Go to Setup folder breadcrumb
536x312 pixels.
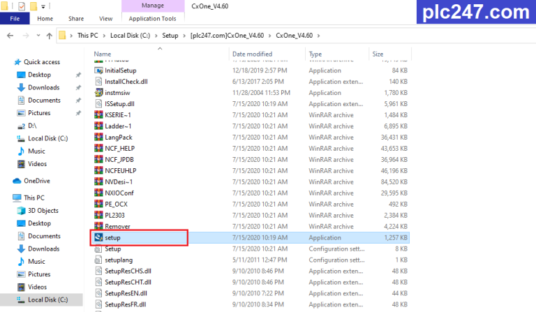(170, 36)
